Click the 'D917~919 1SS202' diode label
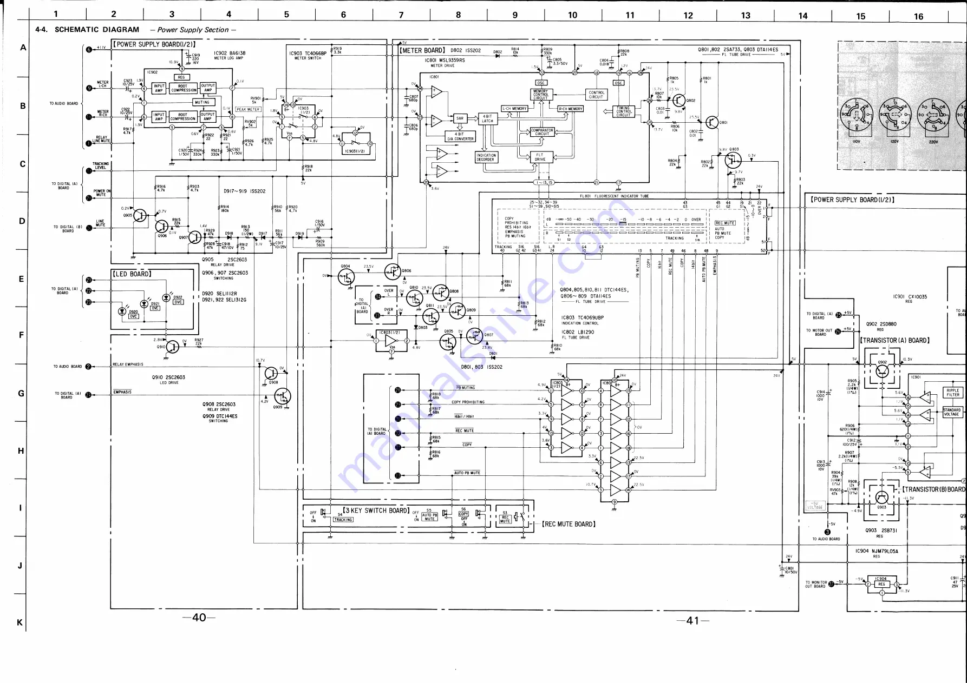967x683 pixels. pos(245,191)
